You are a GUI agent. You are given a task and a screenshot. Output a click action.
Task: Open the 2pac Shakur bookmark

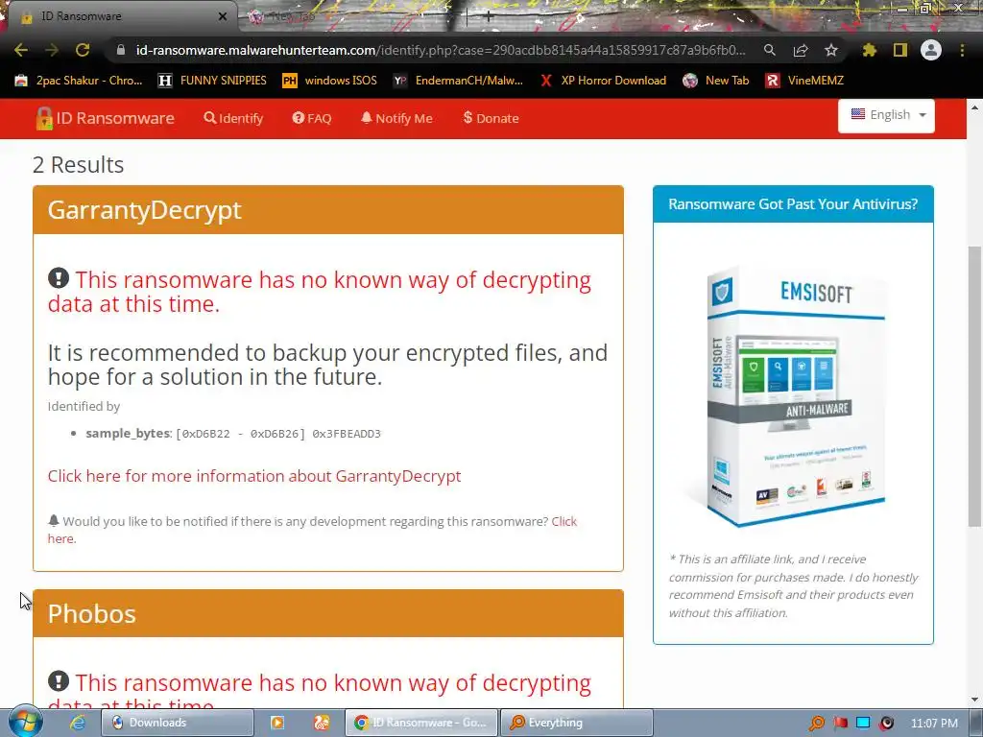[x=79, y=81]
